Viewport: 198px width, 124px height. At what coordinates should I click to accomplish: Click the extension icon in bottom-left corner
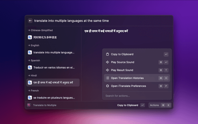(x=29, y=105)
